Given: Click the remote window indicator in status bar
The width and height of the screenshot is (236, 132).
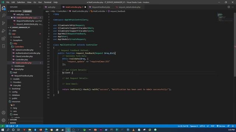Looking at the screenshot, I should point(3,126).
